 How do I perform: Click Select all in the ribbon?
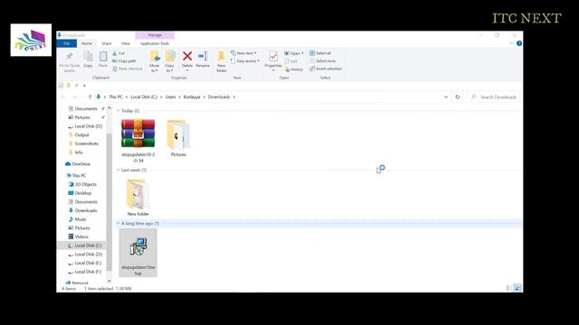pos(320,53)
